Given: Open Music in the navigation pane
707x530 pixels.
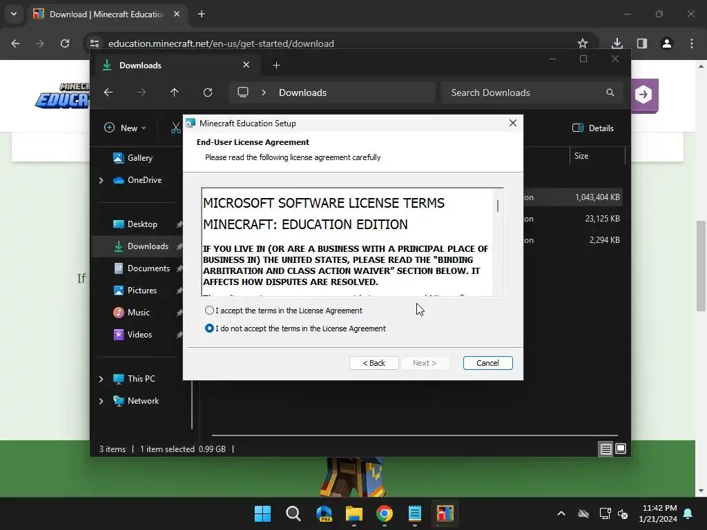Looking at the screenshot, I should point(137,313).
